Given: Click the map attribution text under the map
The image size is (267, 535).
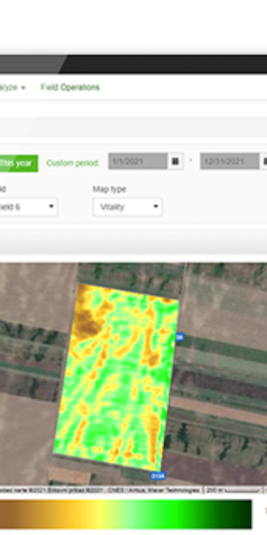Looking at the screenshot, I should 100,490.
